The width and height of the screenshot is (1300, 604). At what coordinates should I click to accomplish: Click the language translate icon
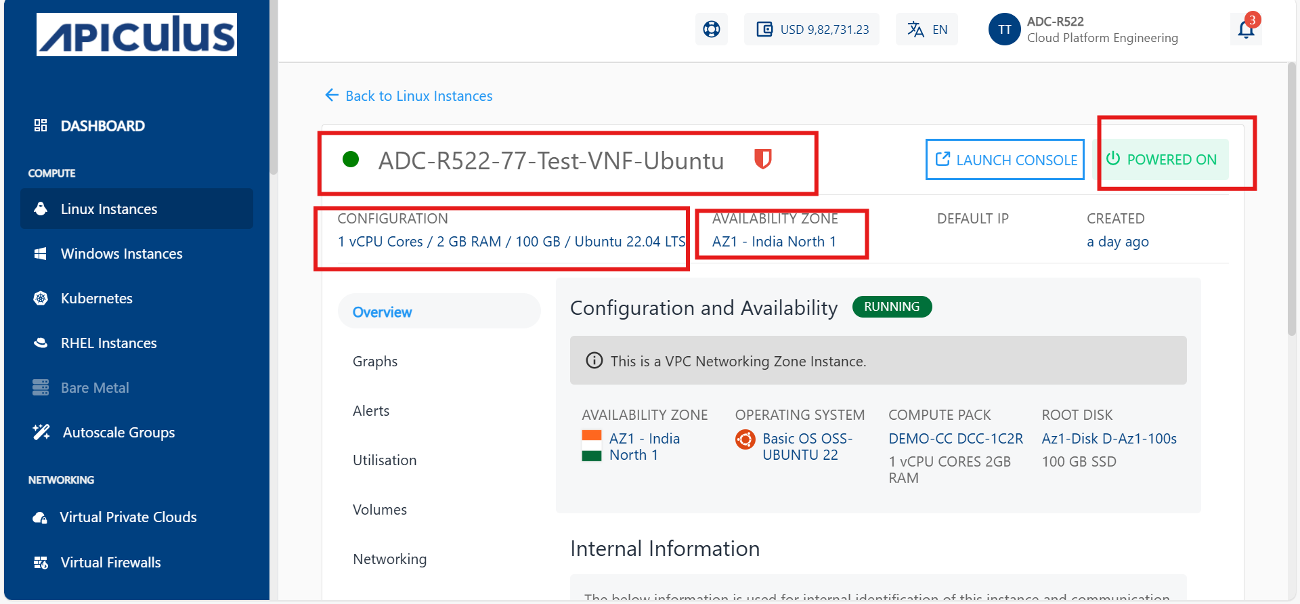pos(915,29)
